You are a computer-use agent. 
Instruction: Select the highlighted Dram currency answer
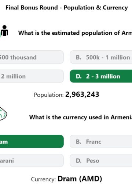click(32, 141)
